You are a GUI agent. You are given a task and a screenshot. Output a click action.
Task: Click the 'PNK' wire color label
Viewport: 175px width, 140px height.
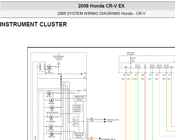(143, 79)
